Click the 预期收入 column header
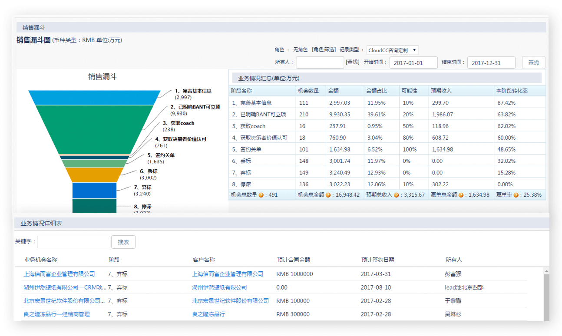Image resolution: width=562 pixels, height=336 pixels. click(x=441, y=91)
